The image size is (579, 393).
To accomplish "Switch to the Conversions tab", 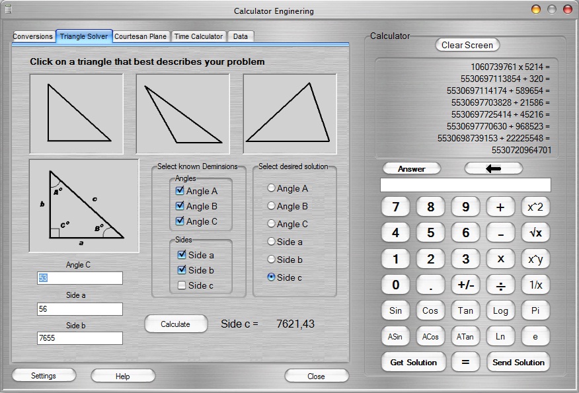I will [x=33, y=36].
